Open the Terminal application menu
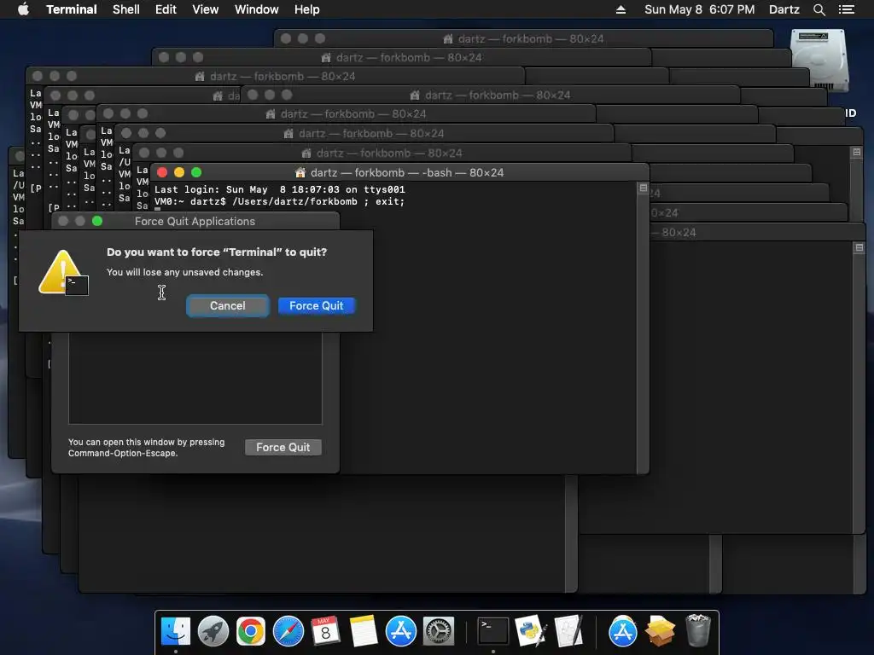 click(x=72, y=9)
